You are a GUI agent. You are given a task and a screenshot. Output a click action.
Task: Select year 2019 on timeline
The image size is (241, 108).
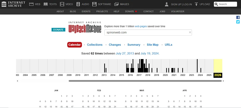pyautogui.click(x=156, y=75)
